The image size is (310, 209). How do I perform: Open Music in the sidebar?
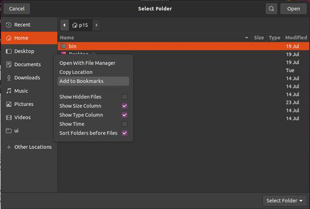click(x=29, y=91)
